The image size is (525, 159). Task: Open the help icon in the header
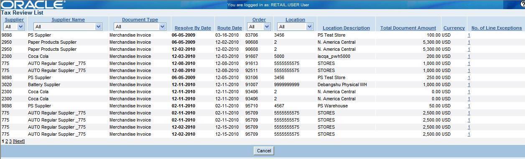(x=522, y=4)
